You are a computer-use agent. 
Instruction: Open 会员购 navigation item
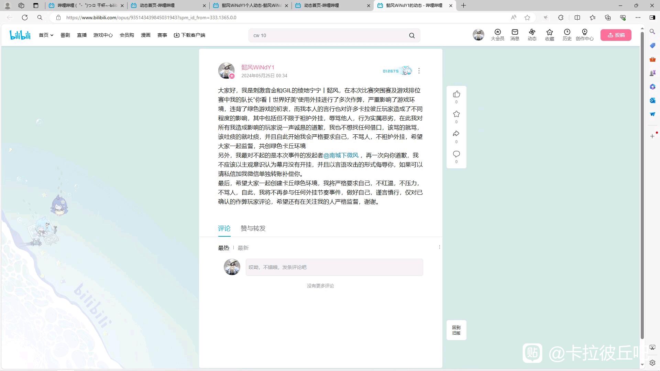(x=127, y=35)
